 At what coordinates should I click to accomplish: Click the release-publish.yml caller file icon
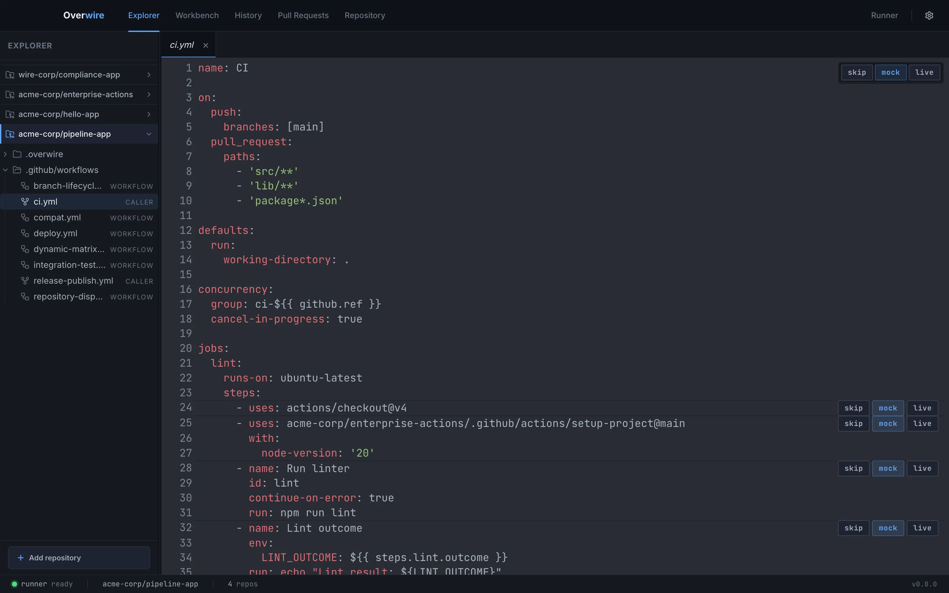(x=25, y=281)
